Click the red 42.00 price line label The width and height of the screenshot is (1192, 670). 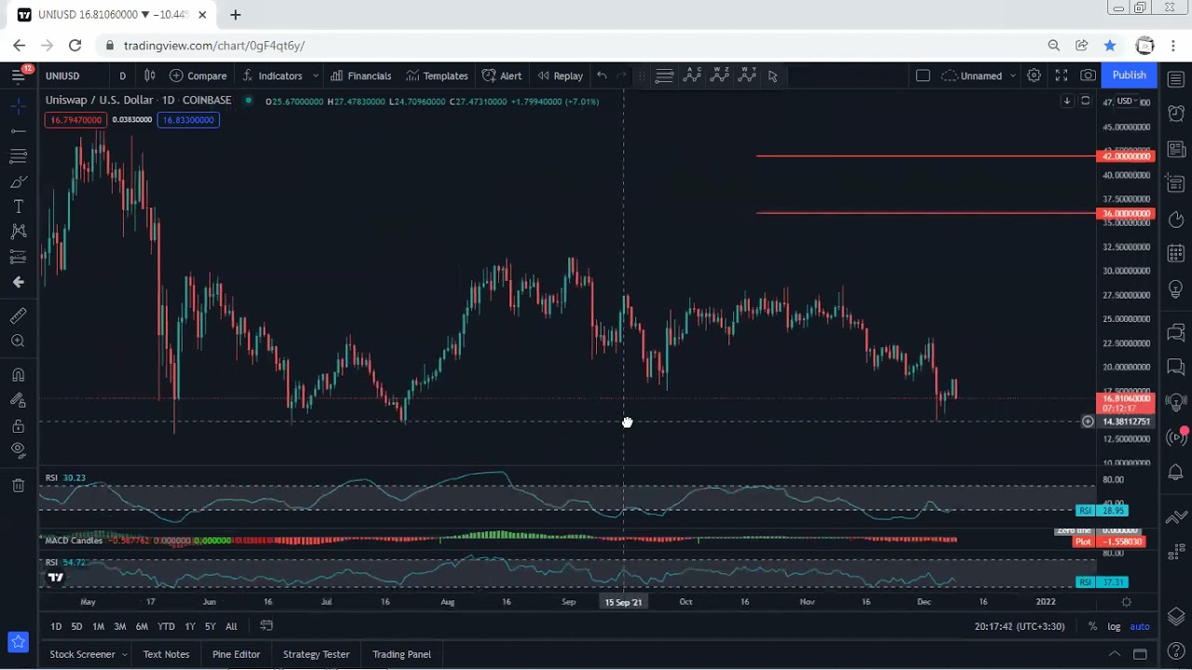pos(1127,156)
